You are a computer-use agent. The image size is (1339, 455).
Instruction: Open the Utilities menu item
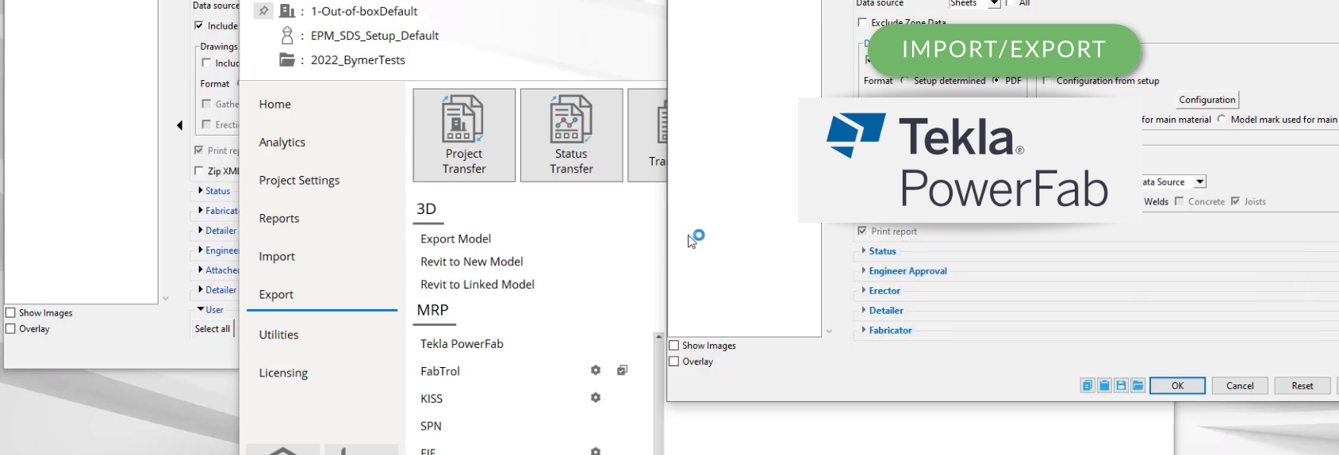[278, 335]
